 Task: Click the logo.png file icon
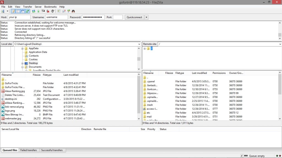click(3, 111)
